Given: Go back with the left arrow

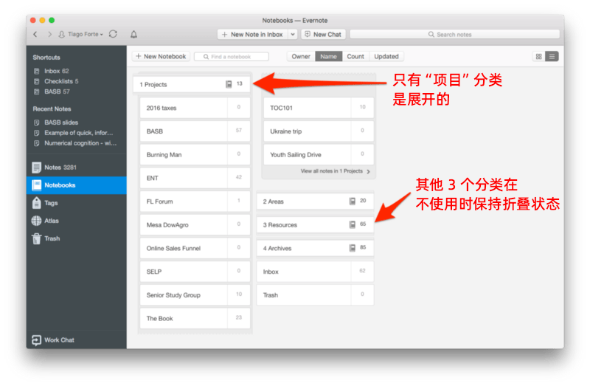Looking at the screenshot, I should point(35,34).
